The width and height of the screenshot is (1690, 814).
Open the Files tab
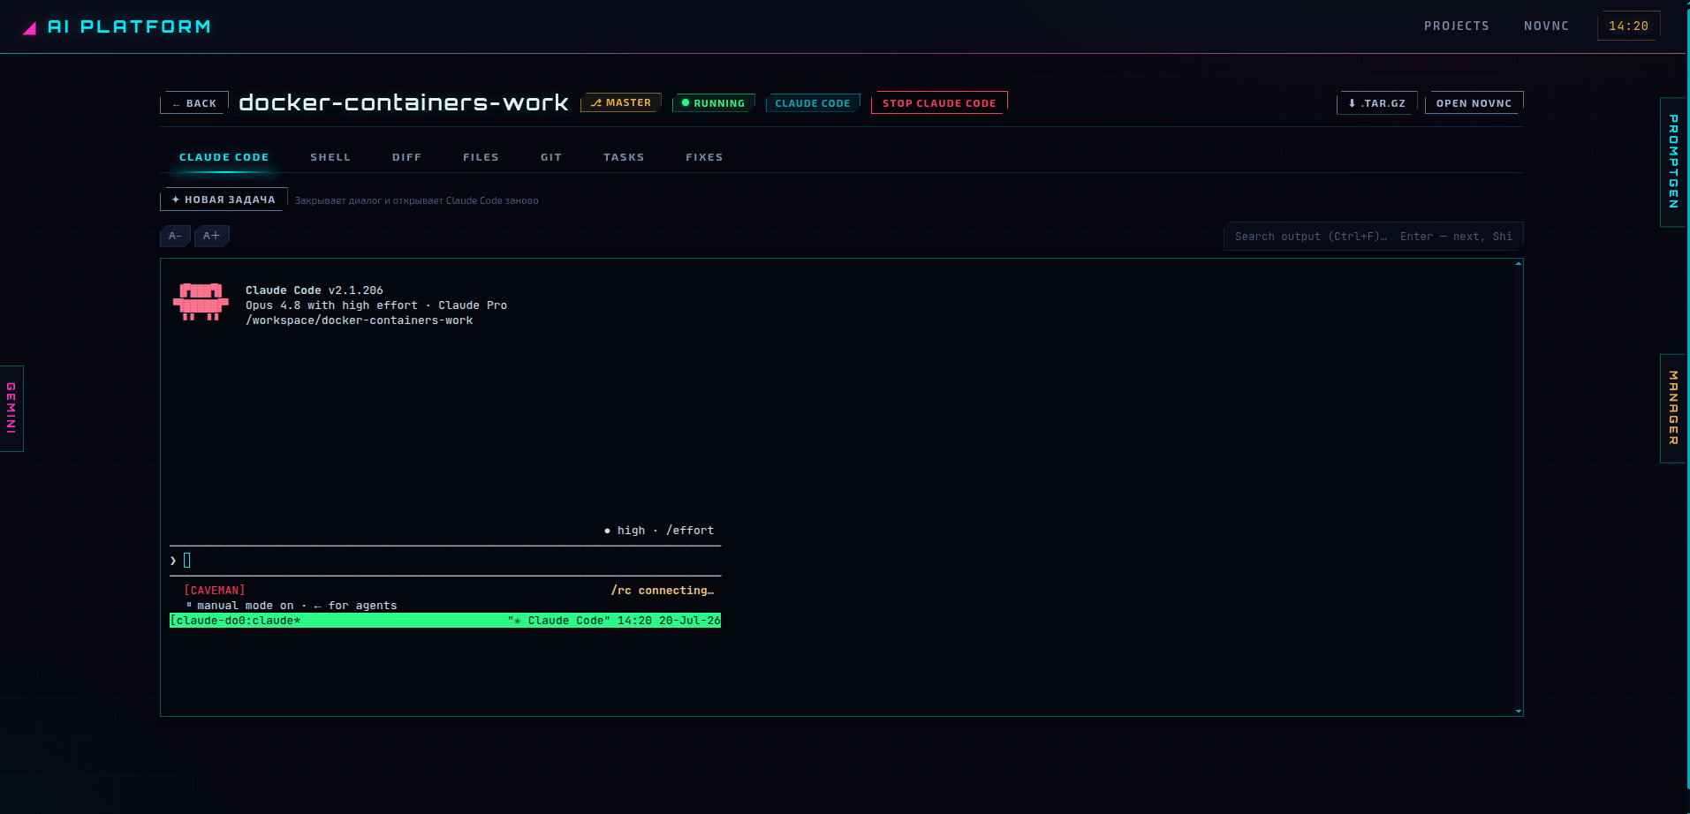481,157
